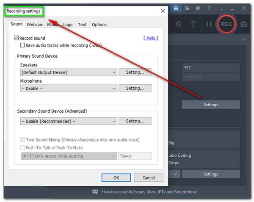Toggle Push-To-Talk or Push-To-Mute checkbox

click(x=22, y=147)
